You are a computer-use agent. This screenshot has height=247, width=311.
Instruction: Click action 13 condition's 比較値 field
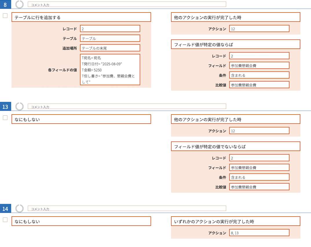(259, 187)
